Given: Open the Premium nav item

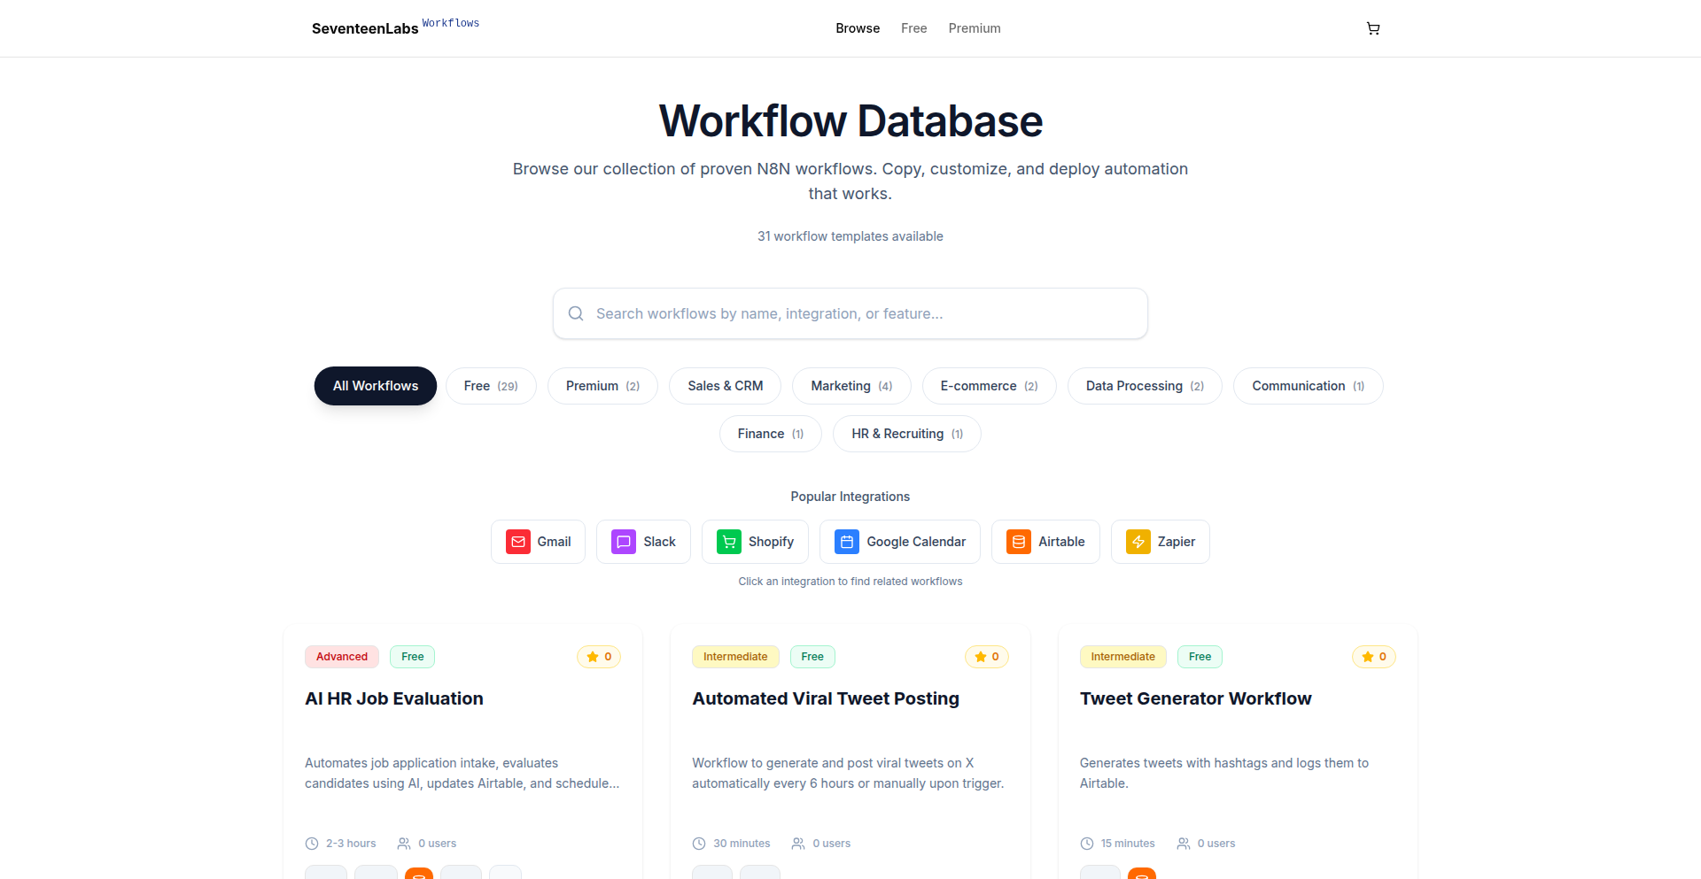Looking at the screenshot, I should [x=975, y=28].
